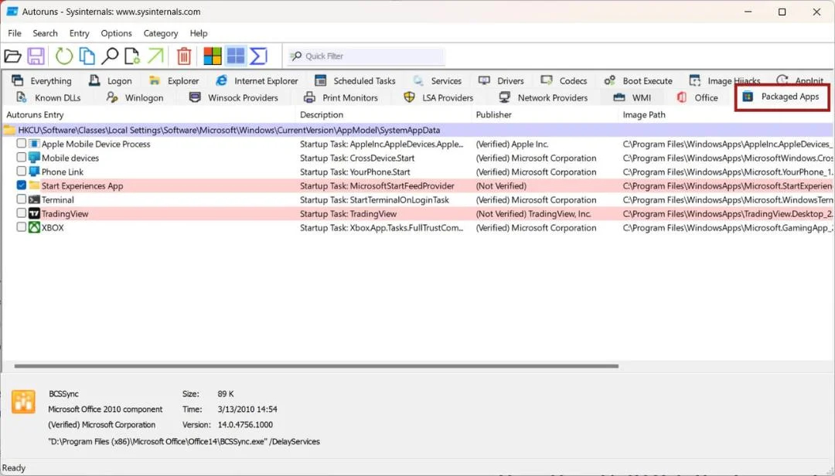Enable the TradingView entry checkbox
The height and width of the screenshot is (476, 835).
coord(22,212)
